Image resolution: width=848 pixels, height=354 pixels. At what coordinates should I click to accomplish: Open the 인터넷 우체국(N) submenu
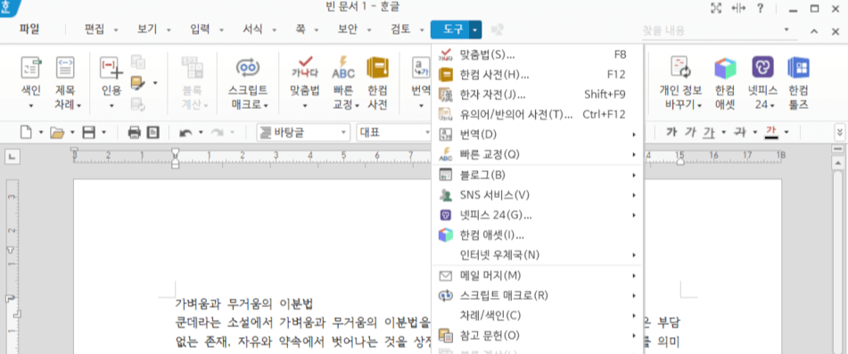537,254
